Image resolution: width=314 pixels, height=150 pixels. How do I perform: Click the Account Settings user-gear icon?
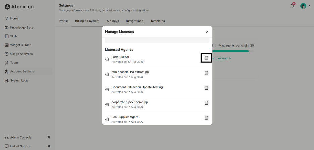point(7,71)
